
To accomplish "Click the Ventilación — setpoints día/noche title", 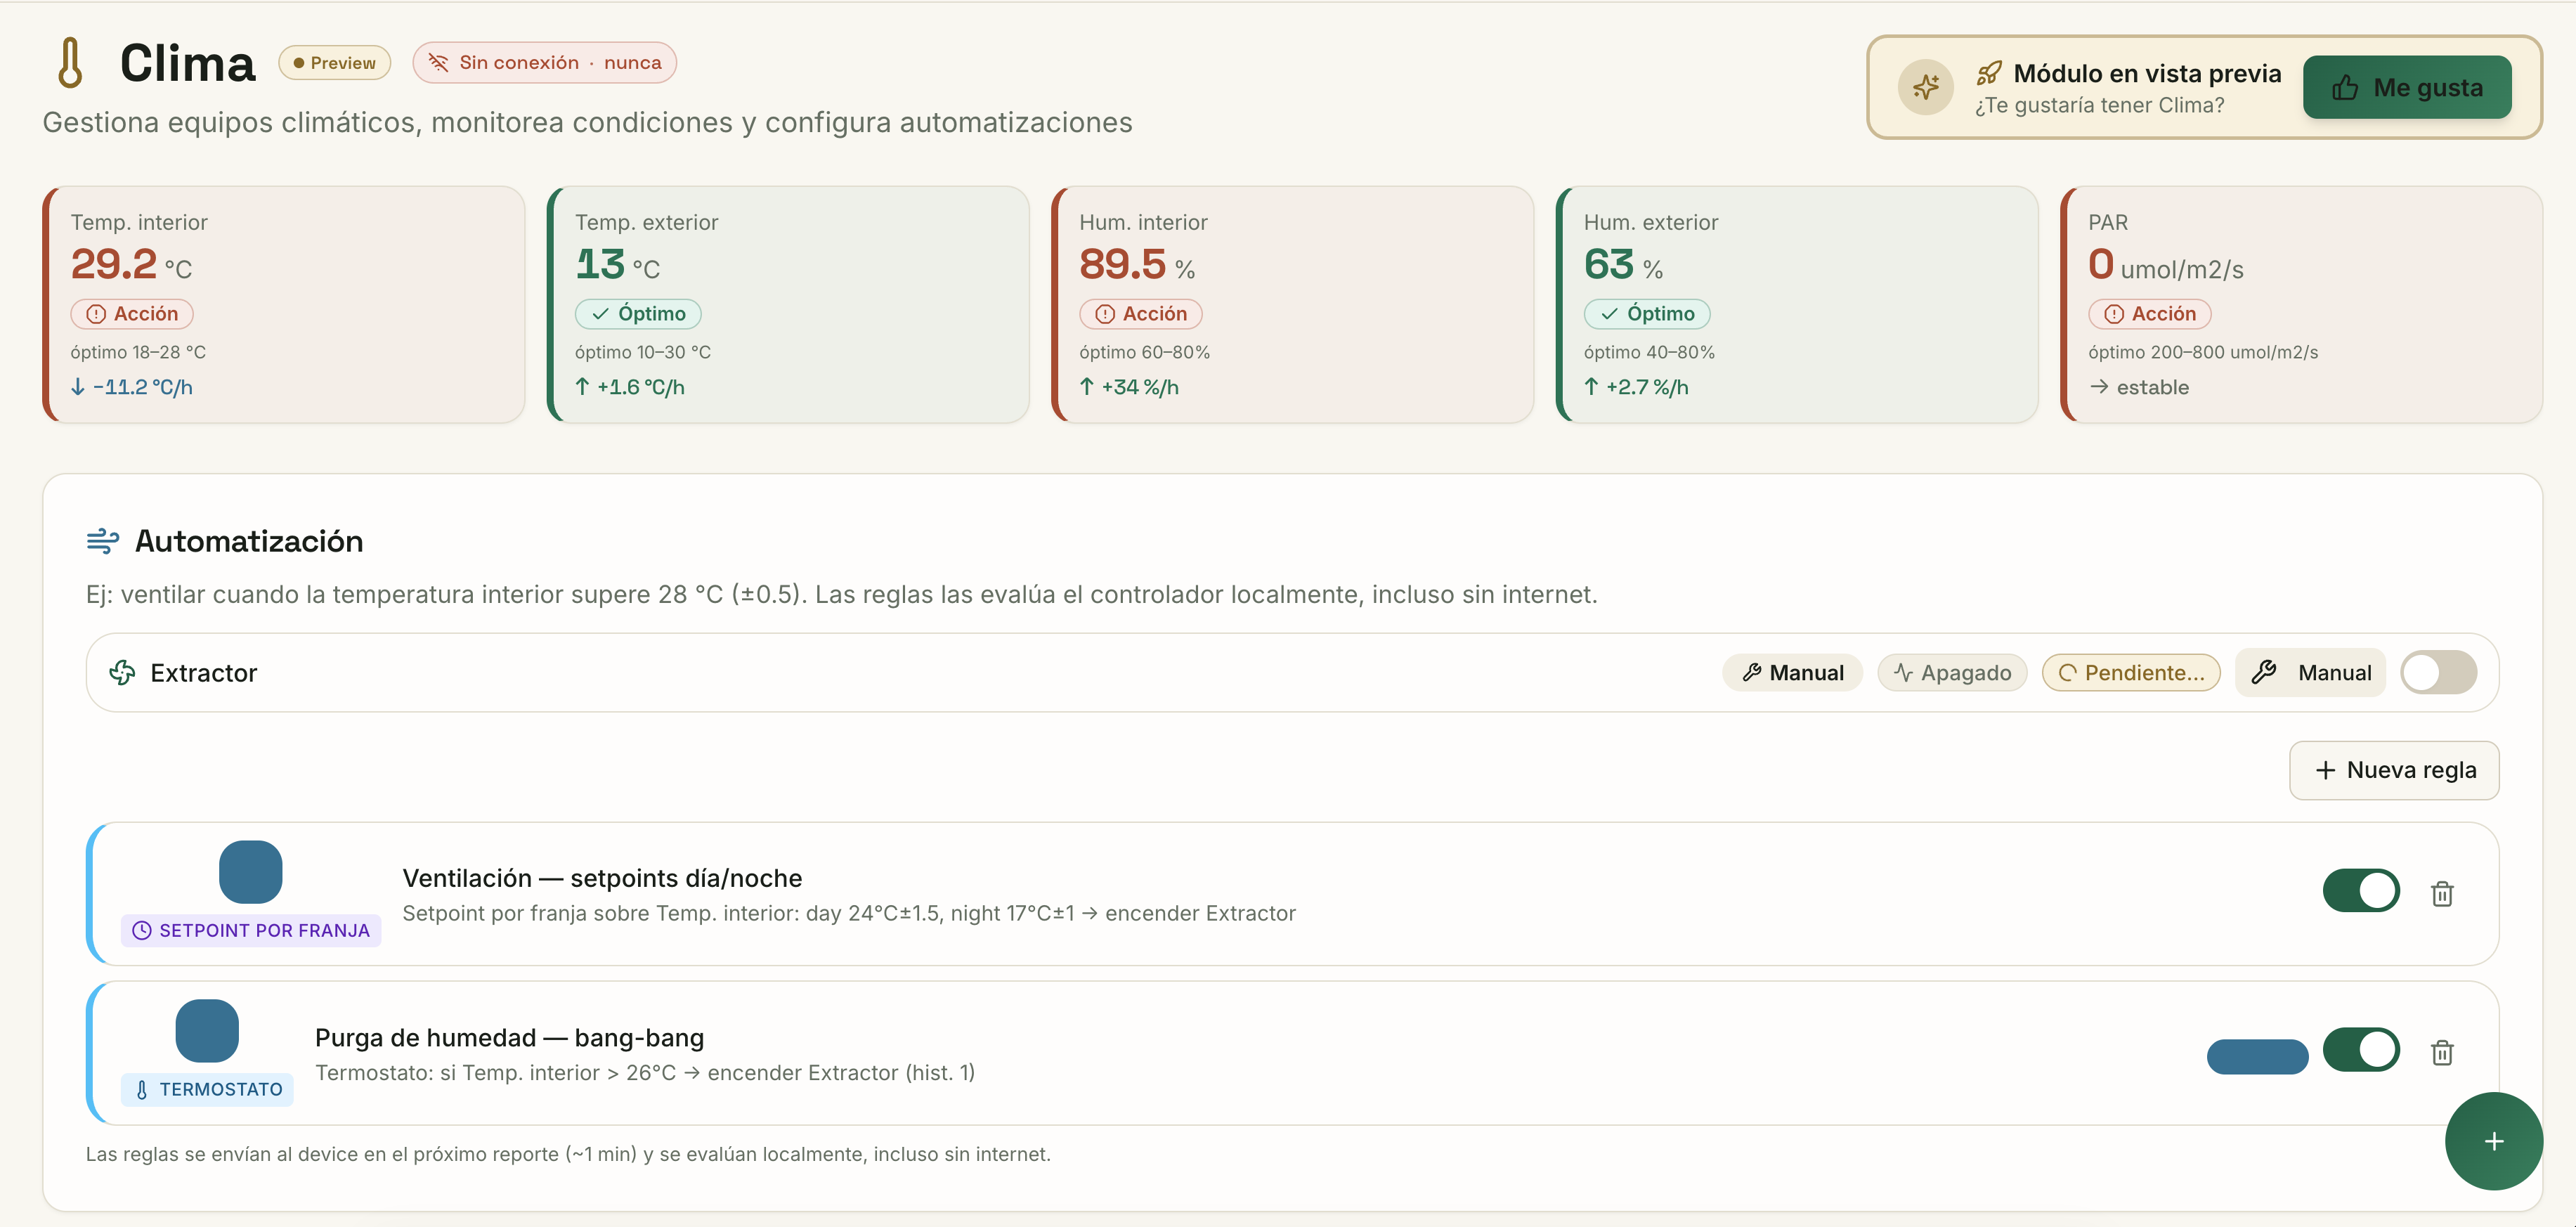I will coord(602,878).
